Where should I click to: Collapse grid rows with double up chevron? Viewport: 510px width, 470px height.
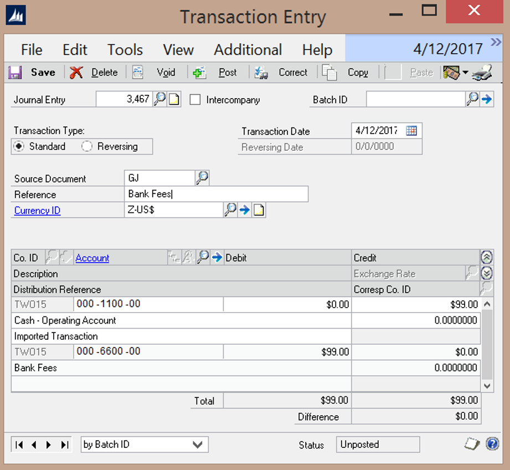486,257
